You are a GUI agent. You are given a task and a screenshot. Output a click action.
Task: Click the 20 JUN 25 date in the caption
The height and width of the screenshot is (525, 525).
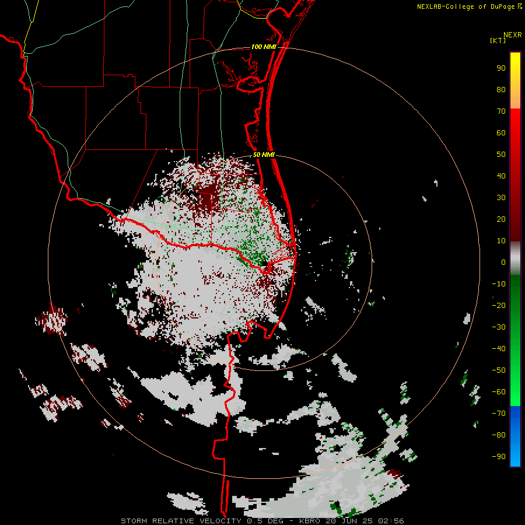click(x=349, y=521)
